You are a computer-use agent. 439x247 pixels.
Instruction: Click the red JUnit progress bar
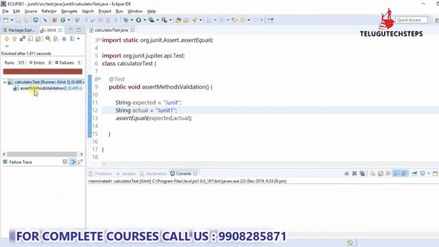pos(43,71)
